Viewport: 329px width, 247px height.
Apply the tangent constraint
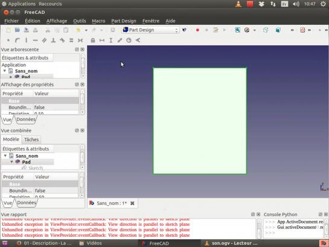62,40
